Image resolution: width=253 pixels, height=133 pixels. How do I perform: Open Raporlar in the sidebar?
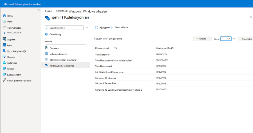[x=11, y=57]
